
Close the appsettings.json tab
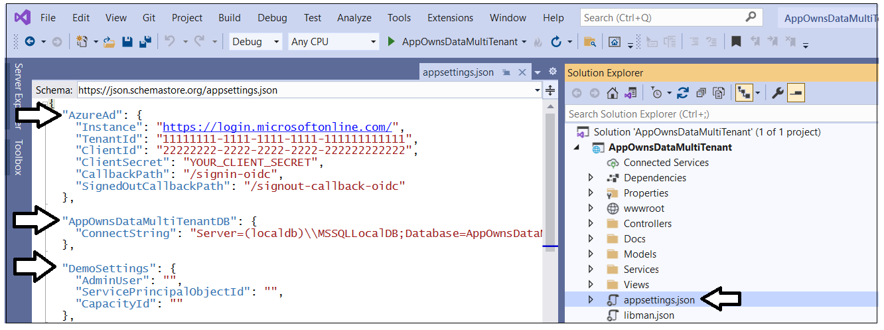click(x=522, y=72)
